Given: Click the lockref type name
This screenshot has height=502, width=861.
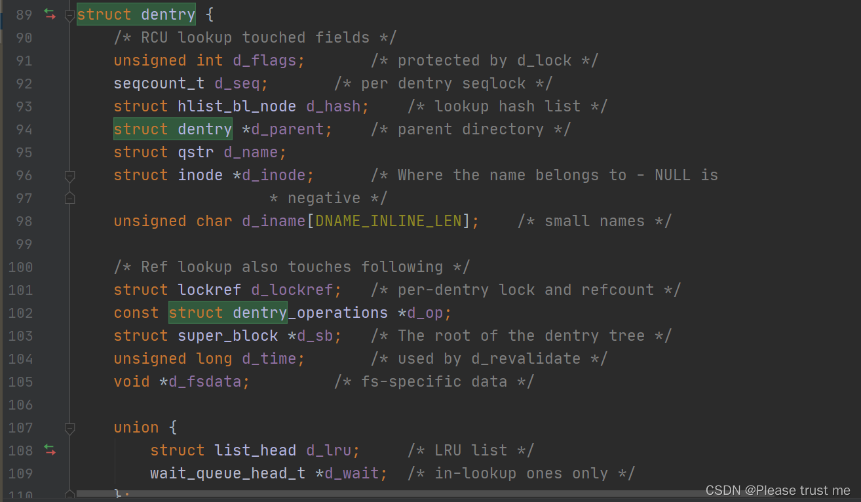Looking at the screenshot, I should [210, 290].
